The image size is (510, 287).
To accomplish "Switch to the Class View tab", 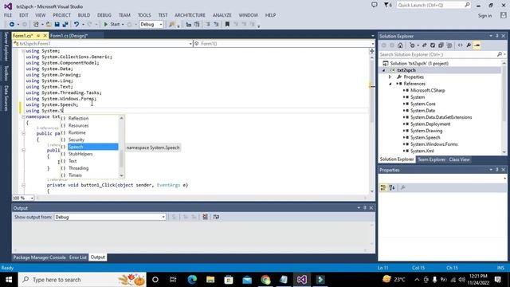I will (459, 159).
